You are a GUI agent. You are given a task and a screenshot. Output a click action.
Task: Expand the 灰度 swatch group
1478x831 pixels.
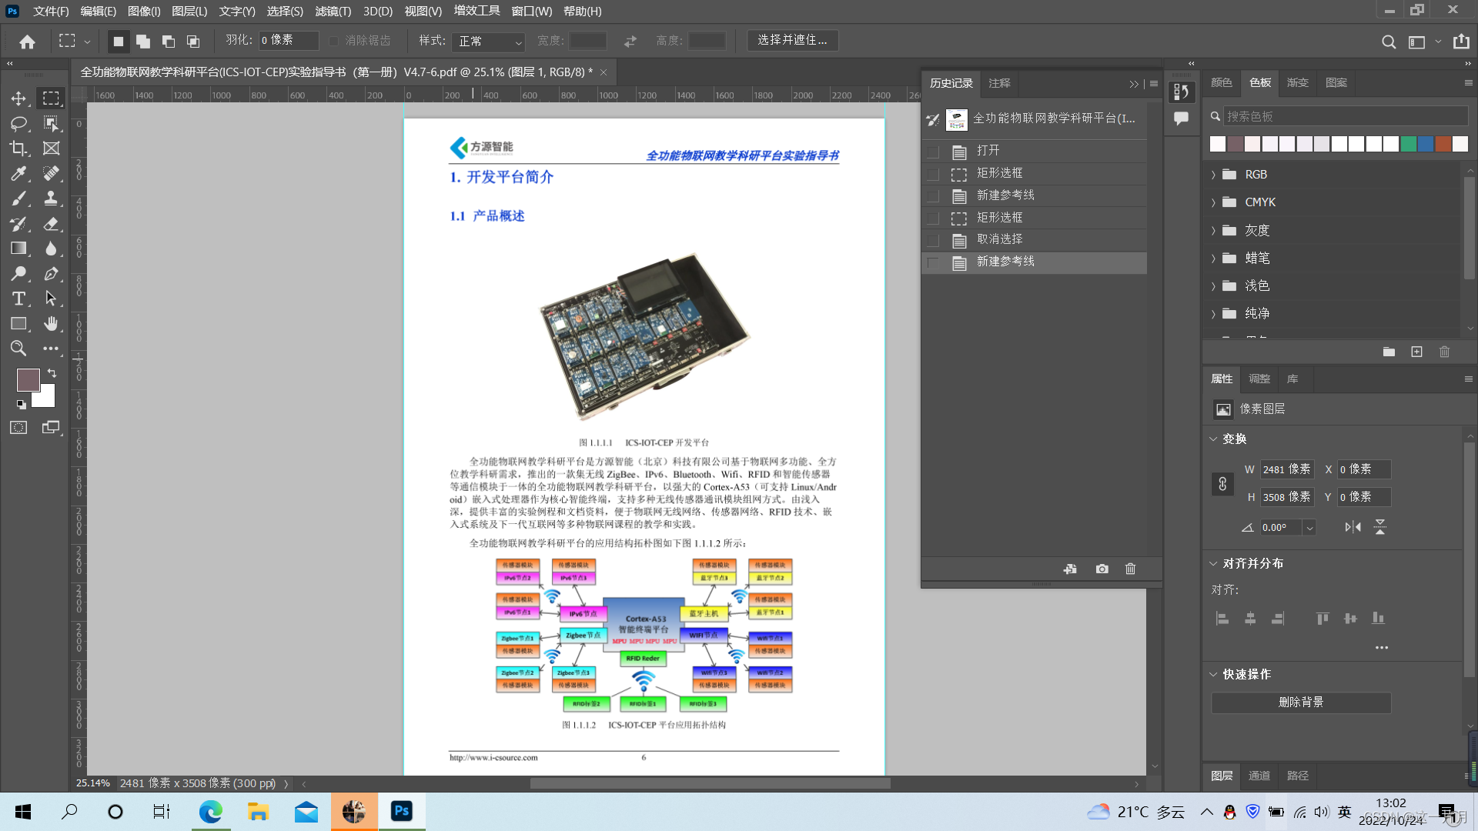tap(1213, 231)
